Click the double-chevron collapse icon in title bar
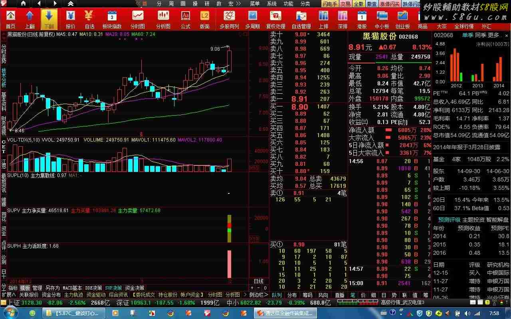511x319 pixels. [x=70, y=4]
